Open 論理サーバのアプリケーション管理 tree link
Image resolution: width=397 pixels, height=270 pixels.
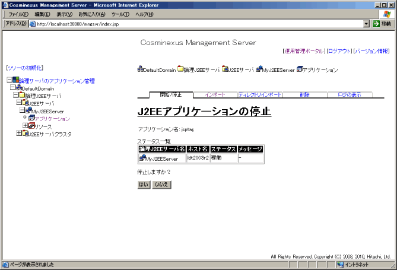coord(57,81)
